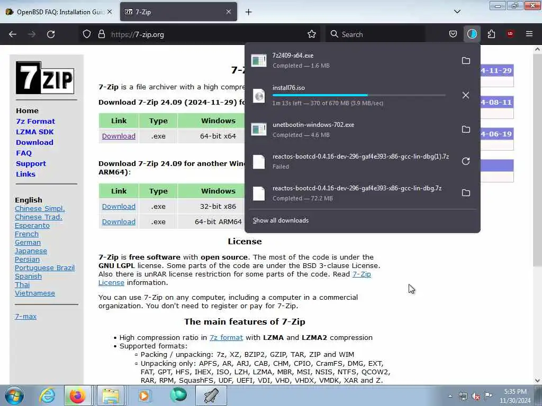
Task: Switch language to Chinese Trad.
Action: (x=38, y=217)
